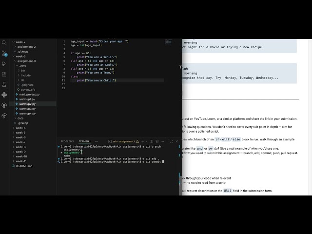Click the "if age >= 65:" code line
The width and height of the screenshot is (312, 234).
pos(80,53)
